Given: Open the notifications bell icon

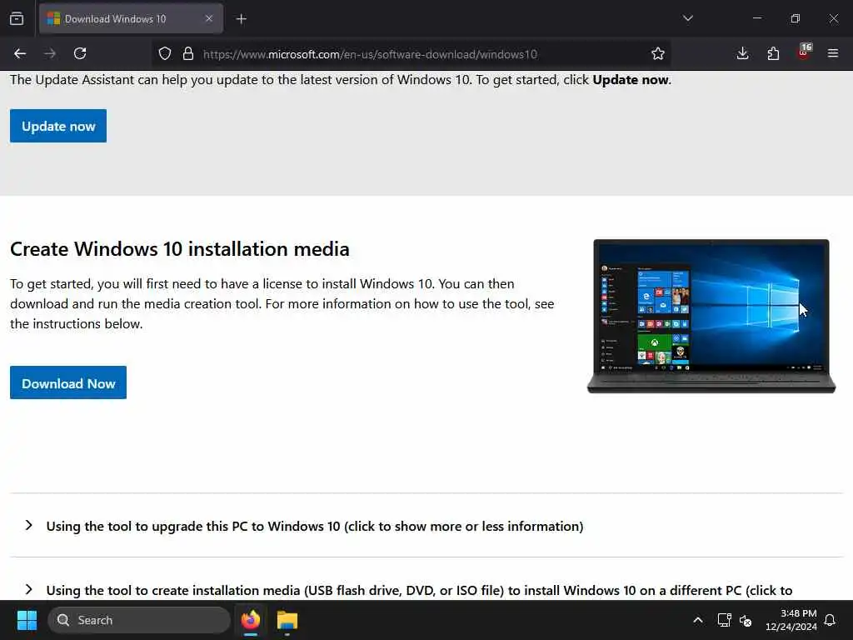Looking at the screenshot, I should pyautogui.click(x=831, y=620).
